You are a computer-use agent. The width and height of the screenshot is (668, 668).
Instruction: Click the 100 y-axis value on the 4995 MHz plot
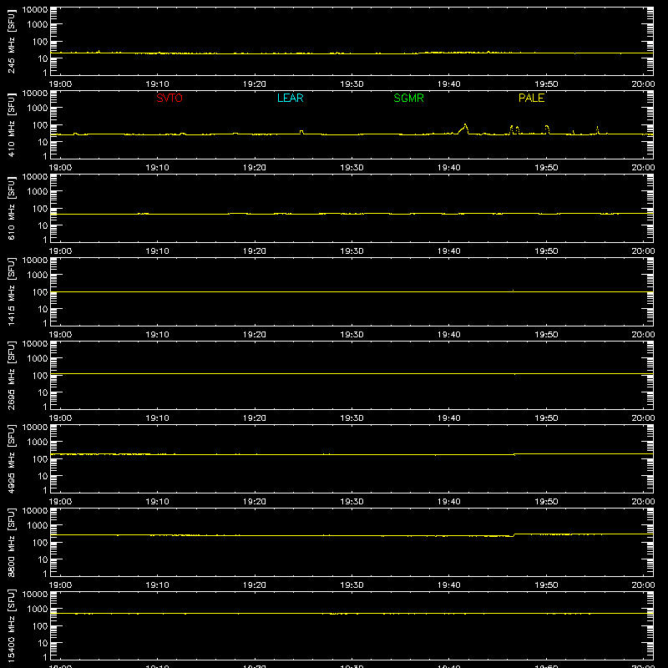[40, 459]
